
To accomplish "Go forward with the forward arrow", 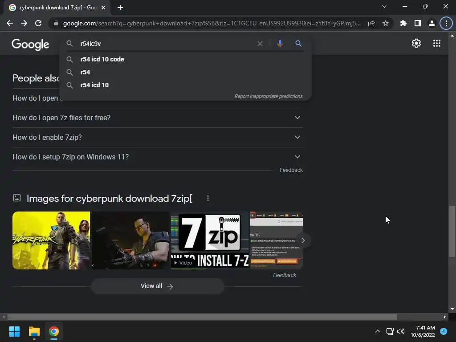I will point(24,23).
